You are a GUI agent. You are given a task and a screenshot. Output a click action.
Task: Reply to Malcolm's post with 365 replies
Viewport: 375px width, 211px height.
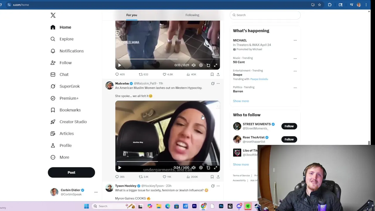pyautogui.click(x=120, y=177)
